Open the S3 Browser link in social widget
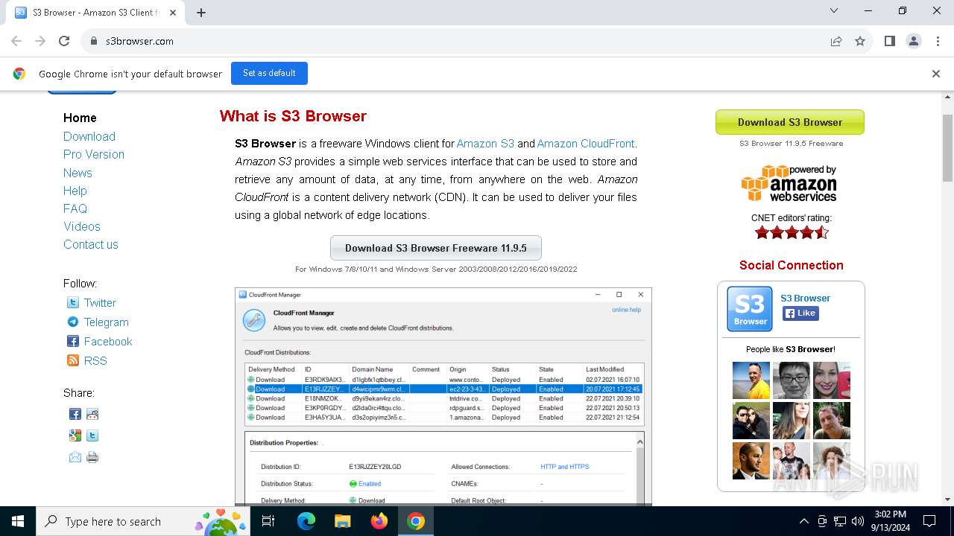Image resolution: width=954 pixels, height=536 pixels. [805, 298]
